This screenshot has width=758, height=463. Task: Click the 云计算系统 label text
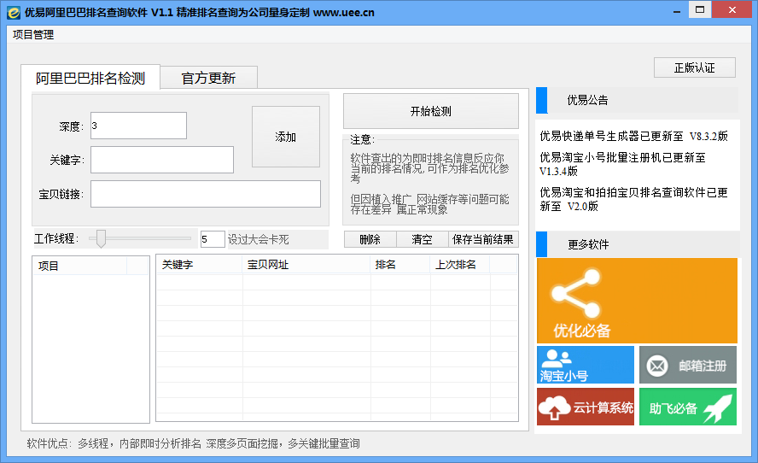[x=603, y=407]
